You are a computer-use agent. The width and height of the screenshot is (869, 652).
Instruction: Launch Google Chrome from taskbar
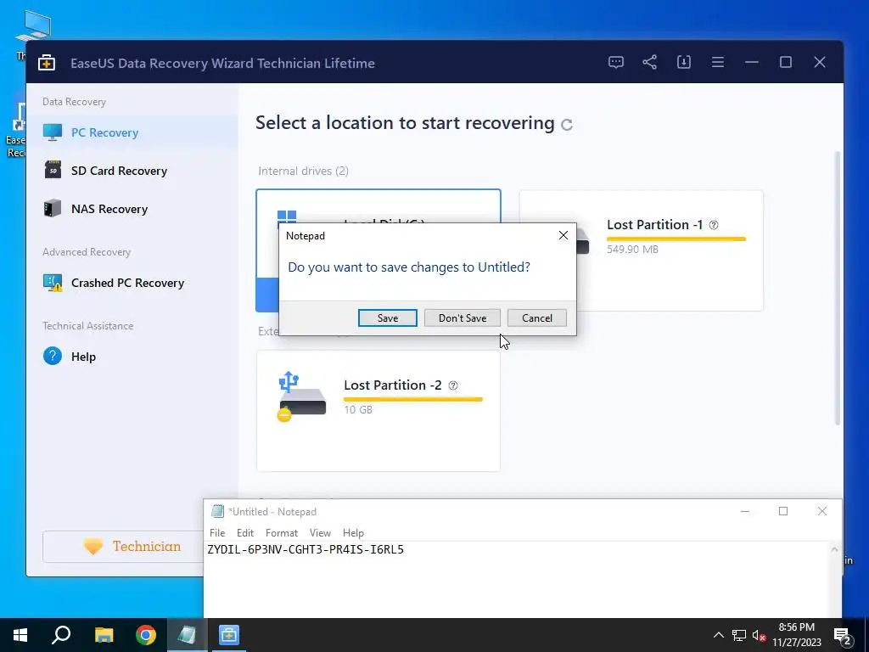(146, 635)
